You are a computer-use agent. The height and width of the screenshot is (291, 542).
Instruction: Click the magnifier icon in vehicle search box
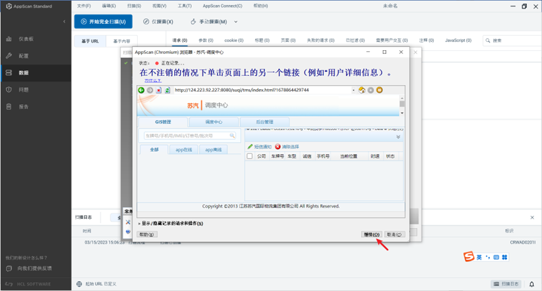coord(232,135)
